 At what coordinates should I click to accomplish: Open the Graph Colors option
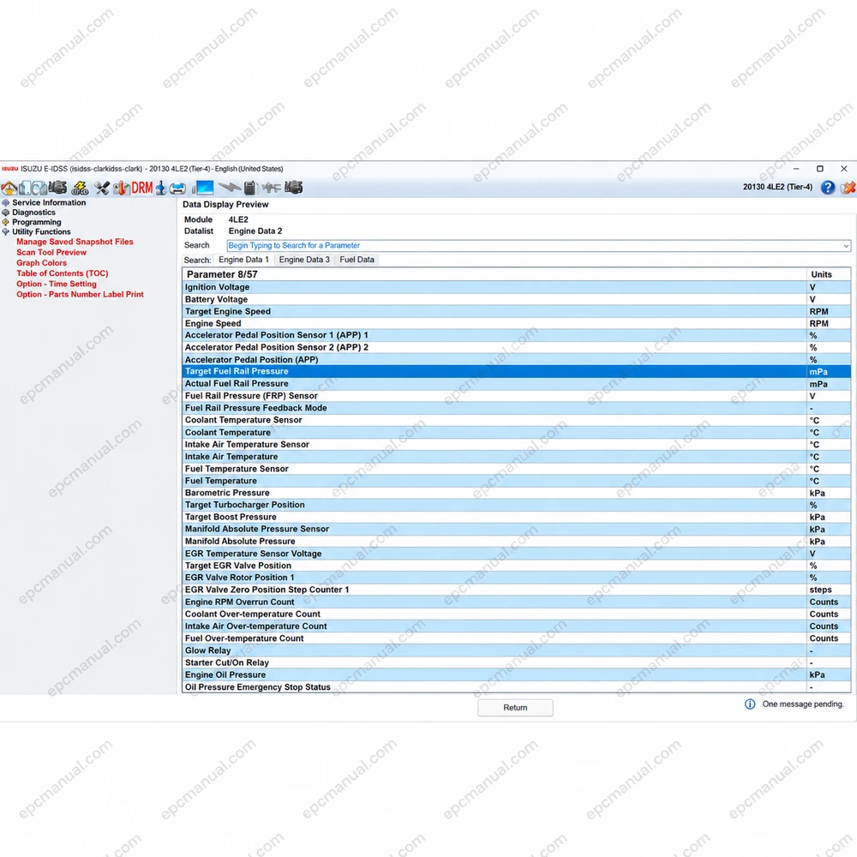[x=41, y=263]
